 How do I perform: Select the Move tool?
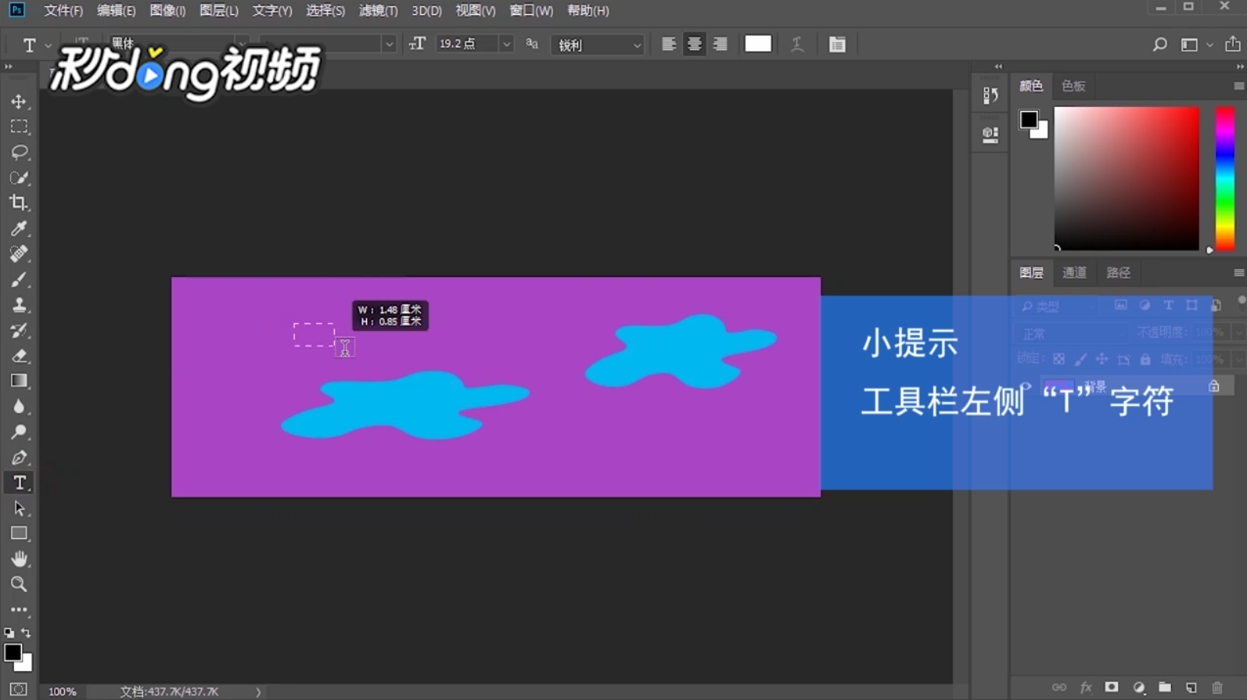pyautogui.click(x=19, y=102)
